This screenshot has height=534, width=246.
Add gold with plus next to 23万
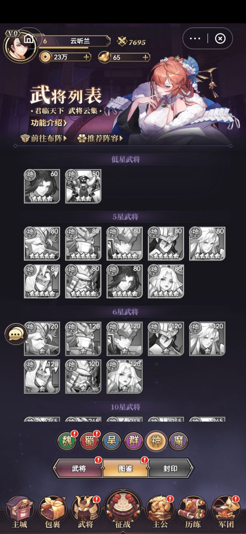pos(87,57)
